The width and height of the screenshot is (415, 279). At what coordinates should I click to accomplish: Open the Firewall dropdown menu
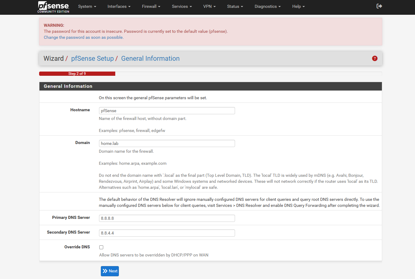tap(151, 6)
